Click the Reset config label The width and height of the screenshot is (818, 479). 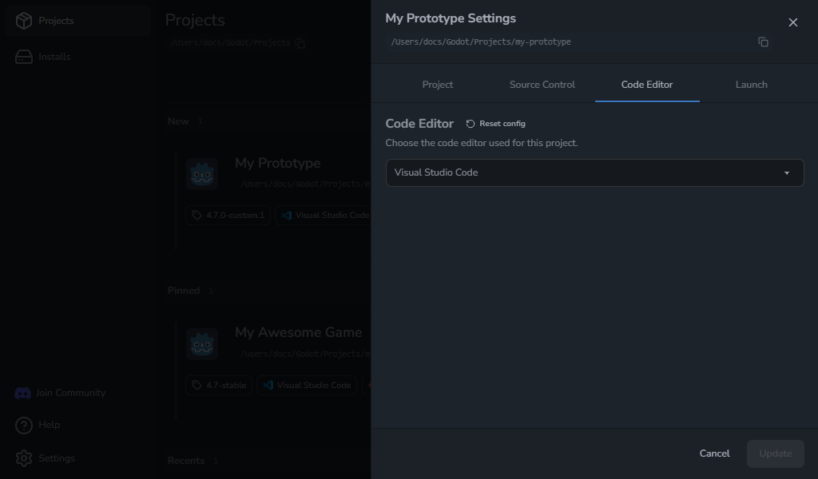pos(502,124)
